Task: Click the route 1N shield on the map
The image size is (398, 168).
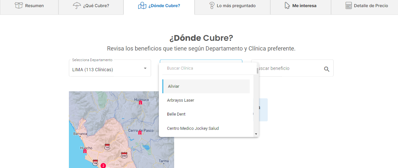Action: (95, 162)
